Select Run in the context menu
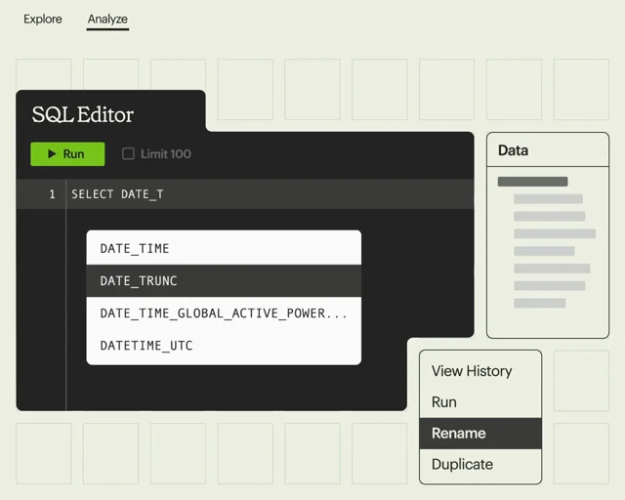The height and width of the screenshot is (500, 625). coord(480,402)
